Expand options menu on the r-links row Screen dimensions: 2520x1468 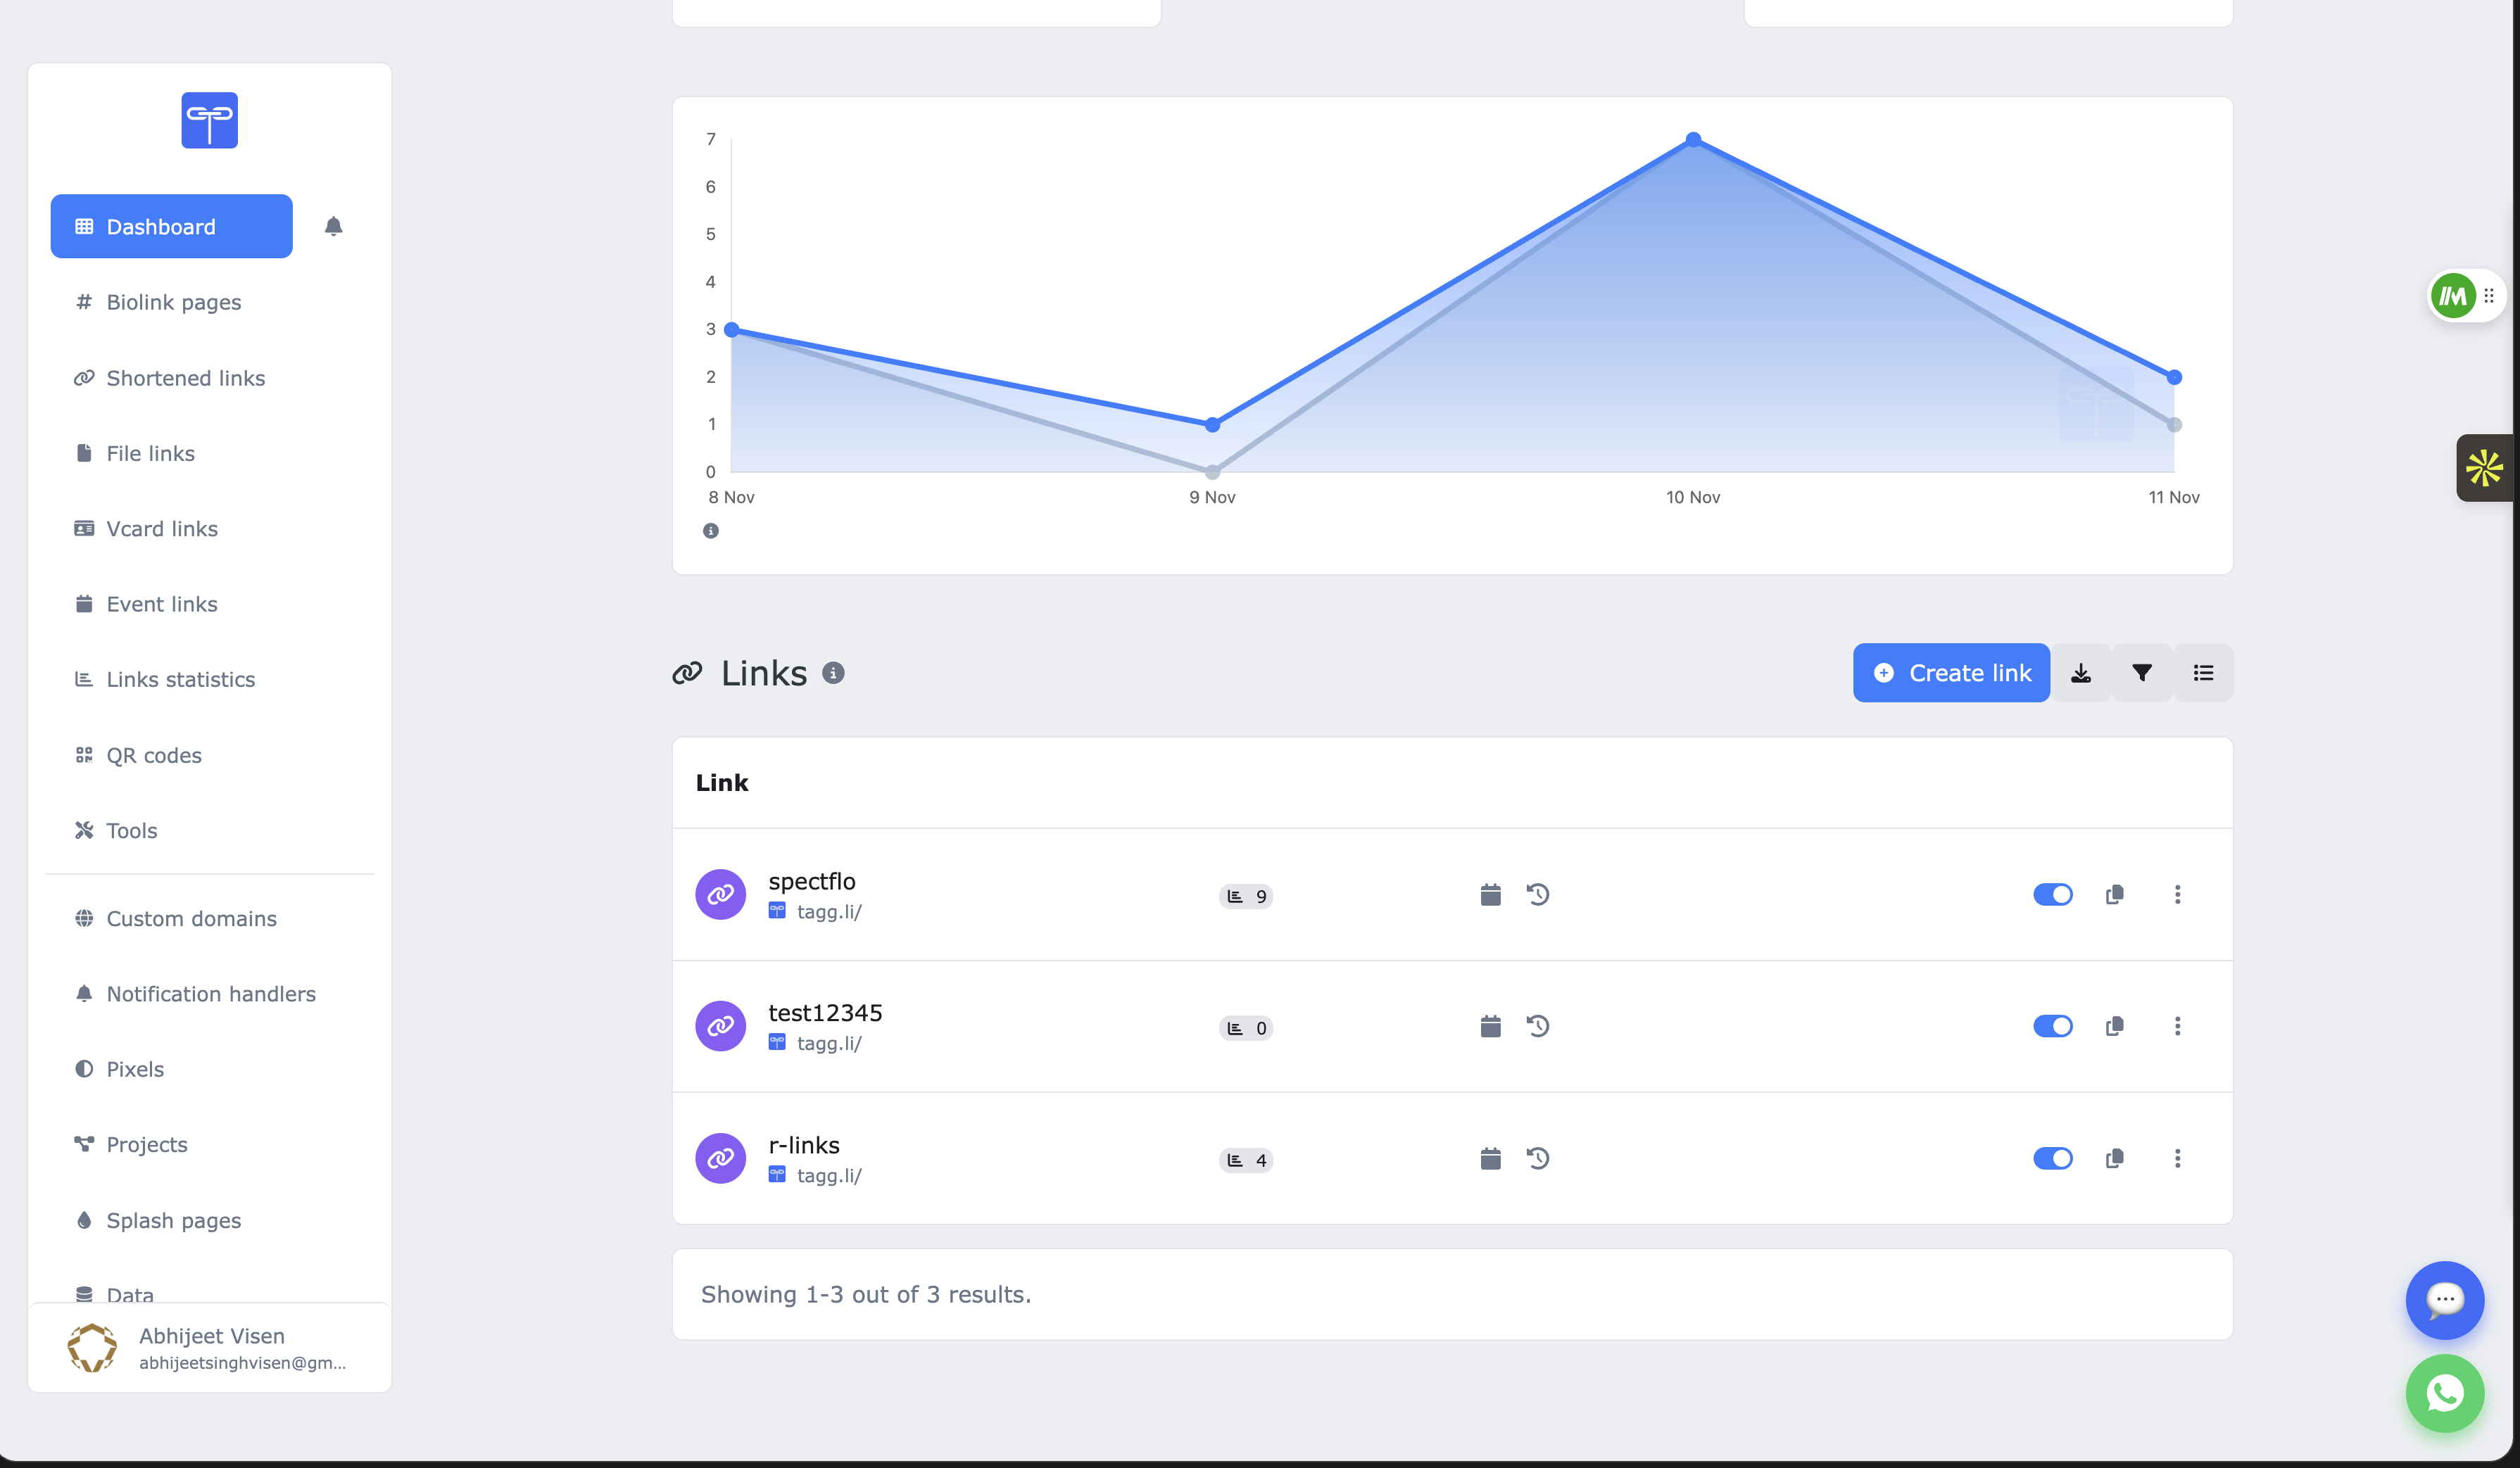[x=2177, y=1158]
